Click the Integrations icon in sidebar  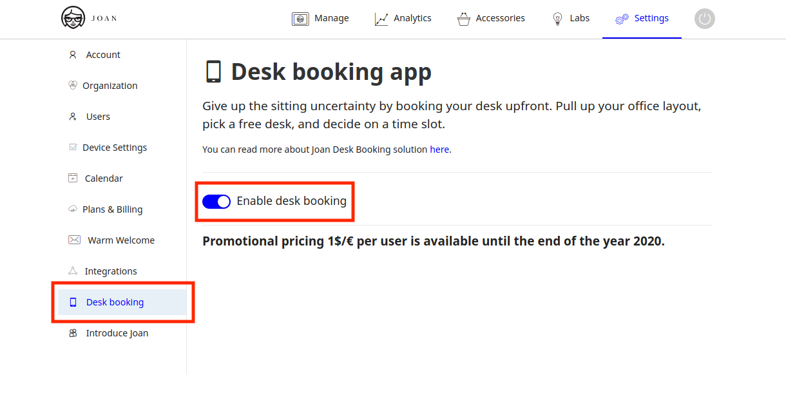73,271
